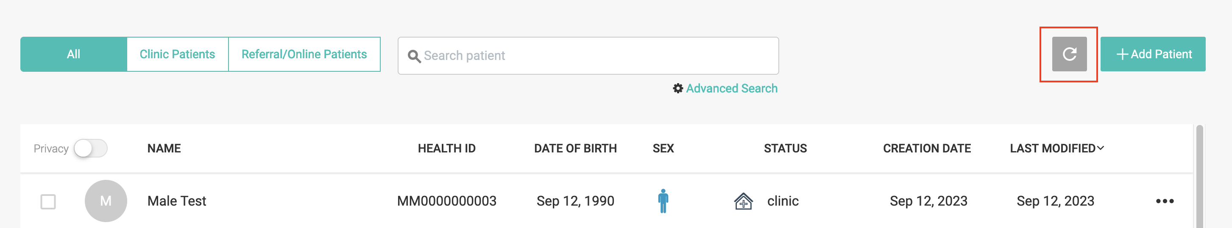
Task: Open the three-dot menu for Male Test
Action: click(1164, 201)
